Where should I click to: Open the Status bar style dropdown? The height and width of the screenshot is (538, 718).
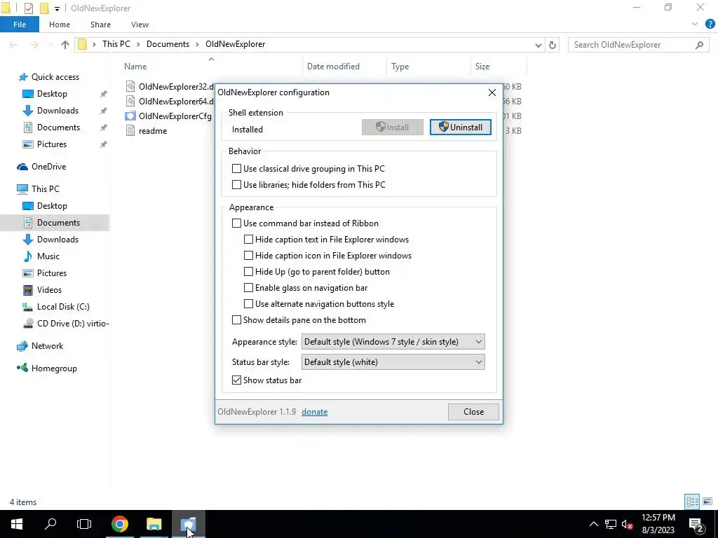[393, 362]
